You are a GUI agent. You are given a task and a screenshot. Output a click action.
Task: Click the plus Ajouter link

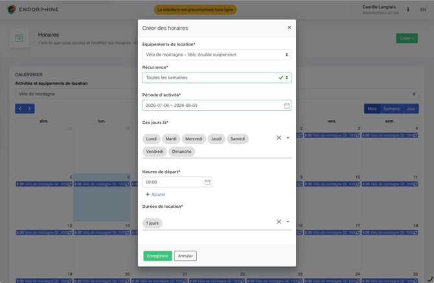pyautogui.click(x=155, y=194)
